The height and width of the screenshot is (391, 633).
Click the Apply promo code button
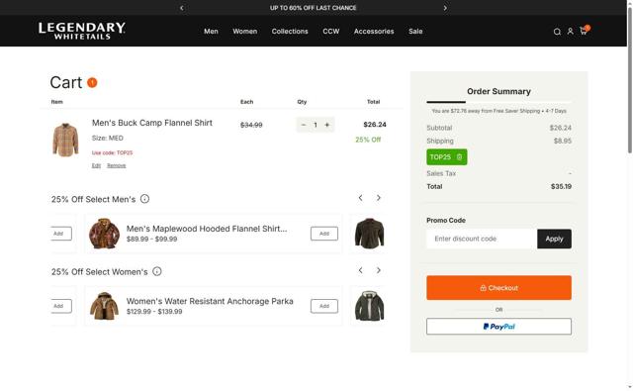click(x=554, y=239)
